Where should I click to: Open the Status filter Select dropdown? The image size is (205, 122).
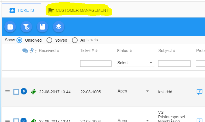(136, 63)
